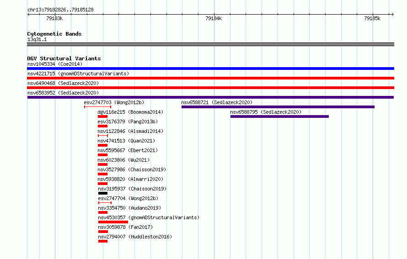Screen dimensions: 407x259
Task: Open esv2747704 (Wong2012b) label
Action: [x=128, y=198]
